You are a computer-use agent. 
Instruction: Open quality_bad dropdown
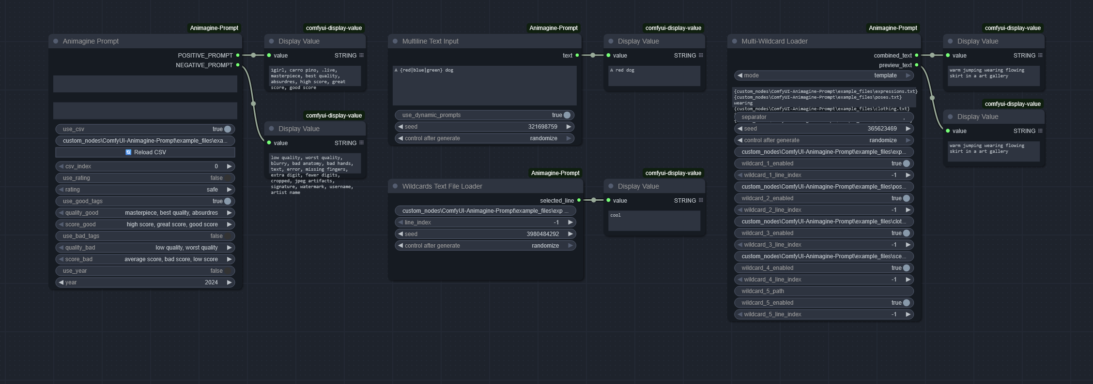pos(145,248)
